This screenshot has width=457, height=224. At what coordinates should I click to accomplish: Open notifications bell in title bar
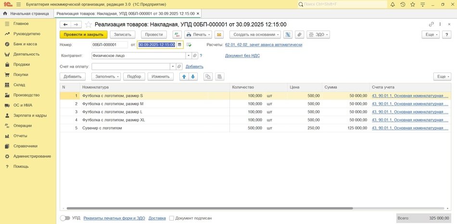(x=392, y=4)
